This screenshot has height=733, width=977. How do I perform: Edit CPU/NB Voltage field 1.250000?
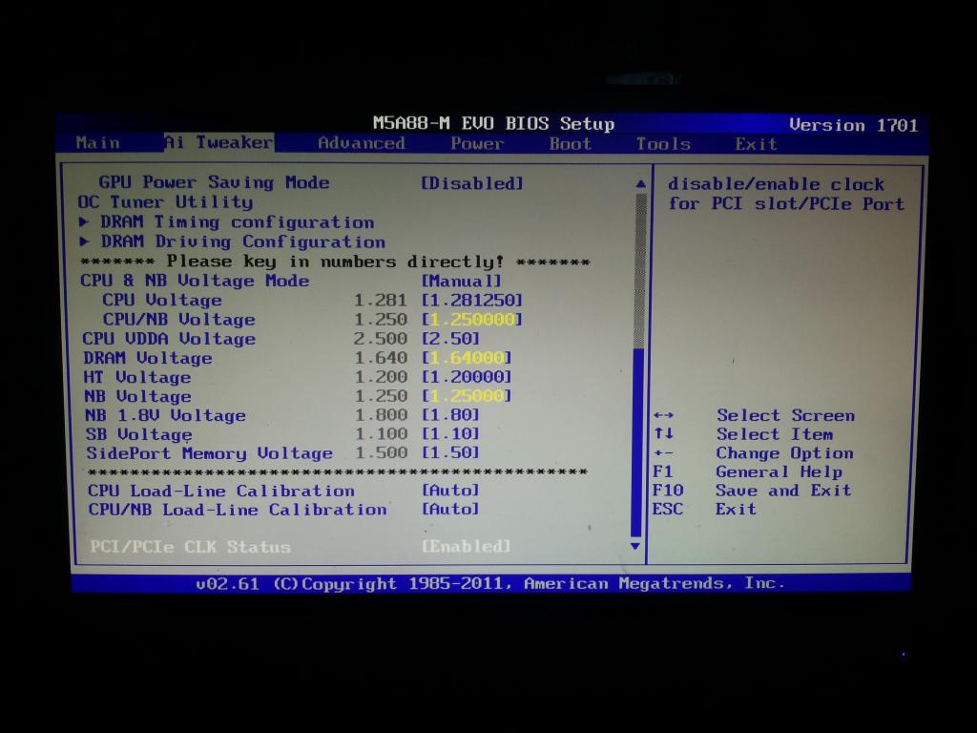tap(471, 319)
